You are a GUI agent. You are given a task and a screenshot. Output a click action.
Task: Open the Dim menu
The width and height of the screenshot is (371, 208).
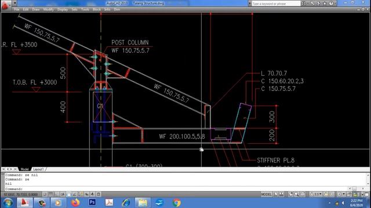click(x=117, y=9)
